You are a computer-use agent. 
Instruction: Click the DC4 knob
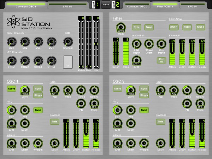51,41
